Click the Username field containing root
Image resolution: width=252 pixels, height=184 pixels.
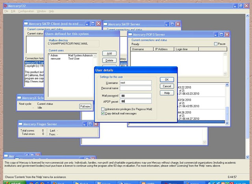[x=135, y=83]
